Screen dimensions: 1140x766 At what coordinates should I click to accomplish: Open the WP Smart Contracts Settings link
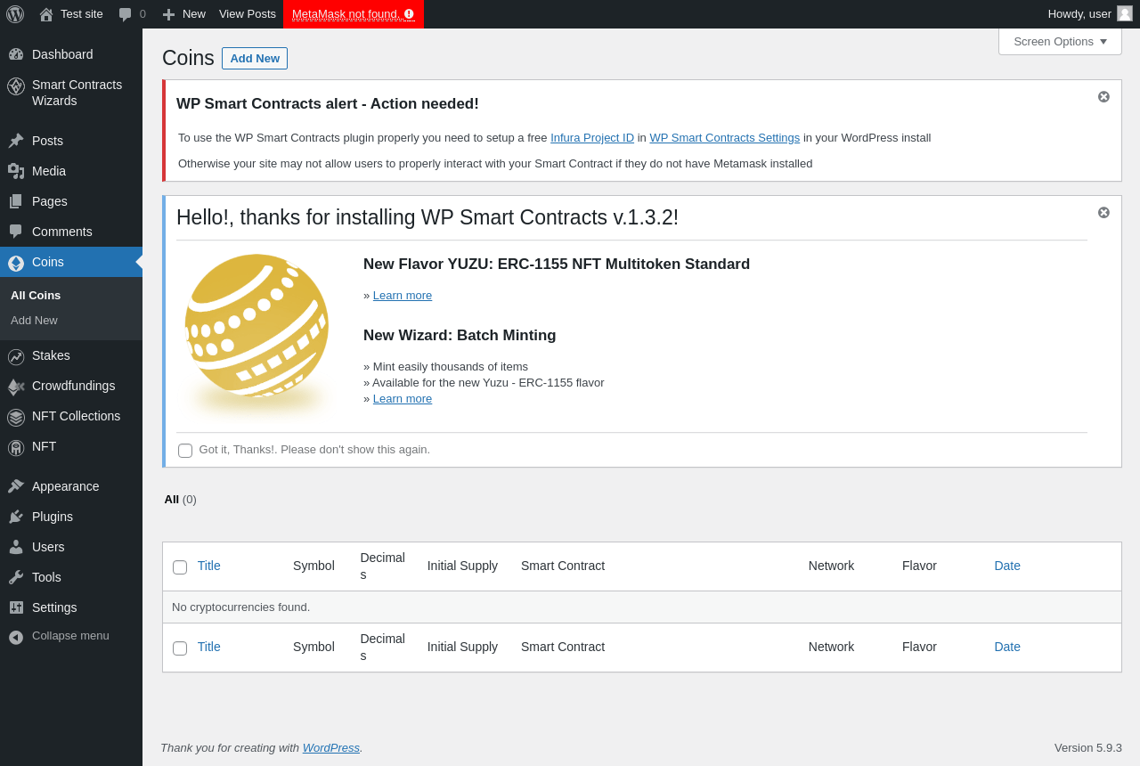[725, 137]
